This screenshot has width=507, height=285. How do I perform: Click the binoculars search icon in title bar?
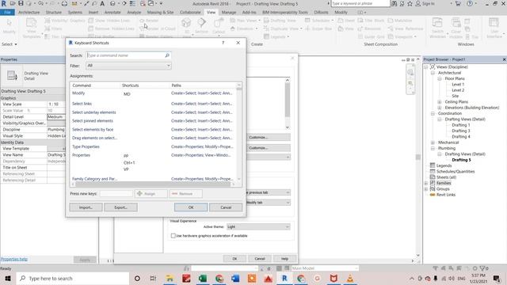click(395, 3)
